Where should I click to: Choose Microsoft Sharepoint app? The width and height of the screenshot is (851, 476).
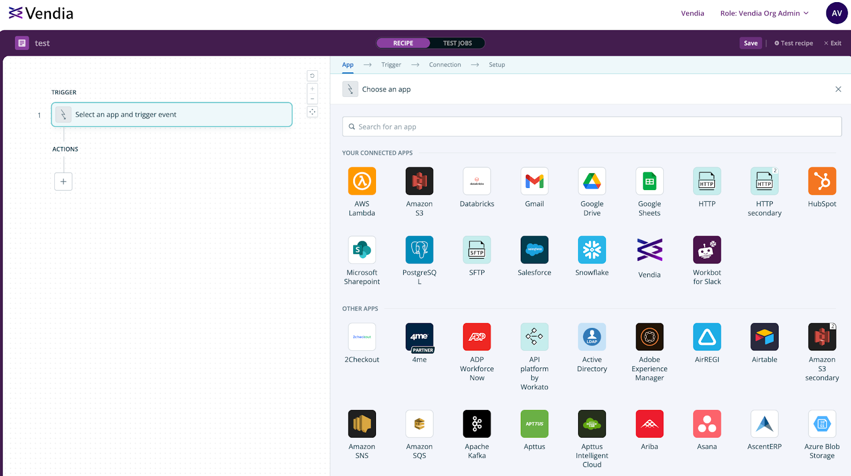(362, 250)
